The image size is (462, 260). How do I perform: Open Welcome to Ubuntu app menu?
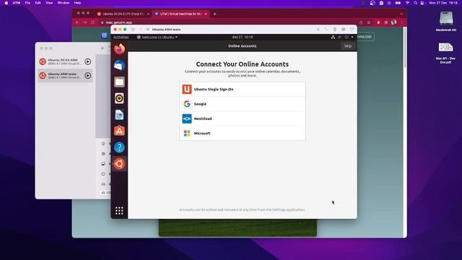pos(157,37)
